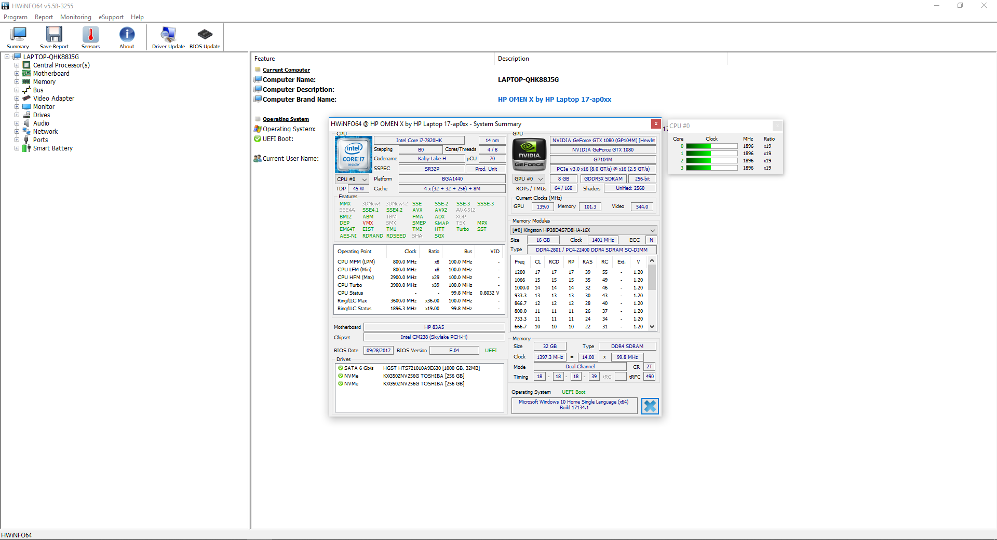Screen dimensions: 997x540
Task: Click Core 0 clock bar
Action: tap(711, 146)
